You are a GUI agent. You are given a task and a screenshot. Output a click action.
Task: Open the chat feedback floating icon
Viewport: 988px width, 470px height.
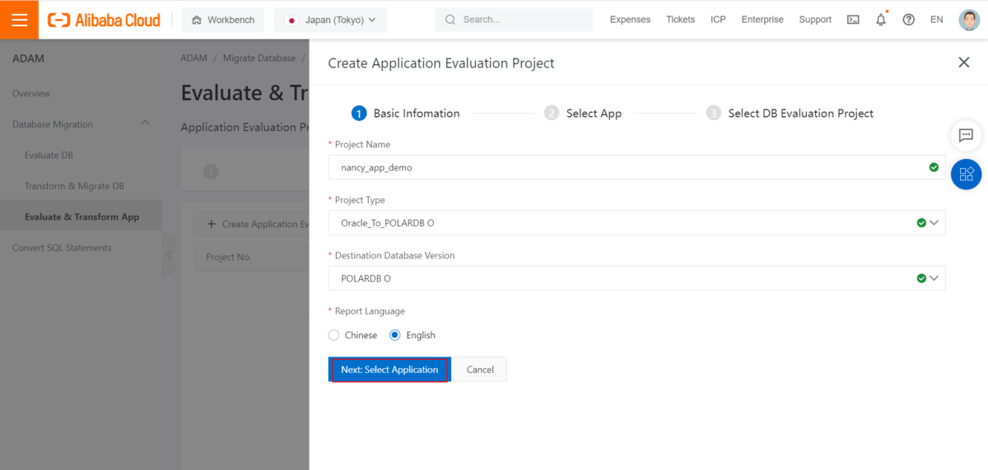click(967, 135)
